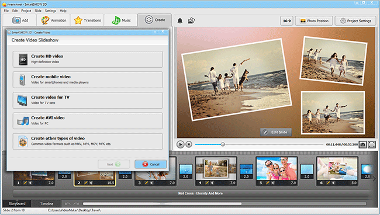Open the Animation tab
This screenshot has height=215, width=380.
tap(53, 20)
